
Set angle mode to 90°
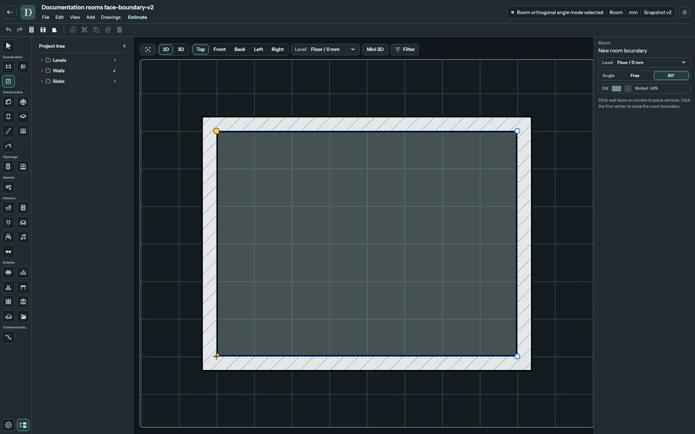coord(671,76)
